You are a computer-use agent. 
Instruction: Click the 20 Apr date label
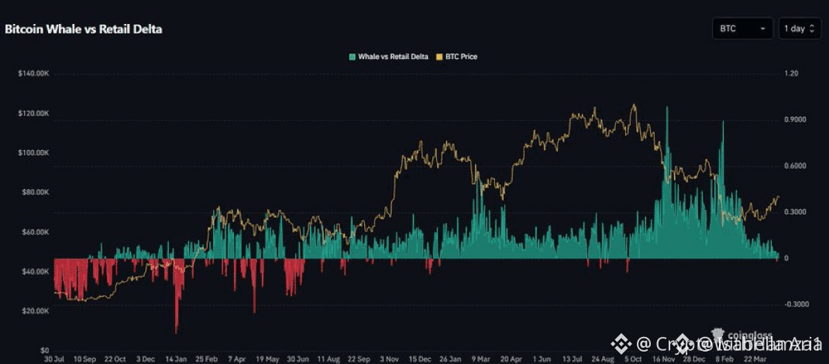click(x=511, y=359)
